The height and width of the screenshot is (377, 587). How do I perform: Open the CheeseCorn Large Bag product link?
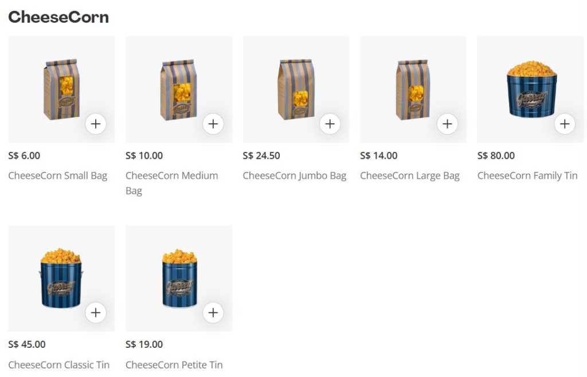point(409,176)
